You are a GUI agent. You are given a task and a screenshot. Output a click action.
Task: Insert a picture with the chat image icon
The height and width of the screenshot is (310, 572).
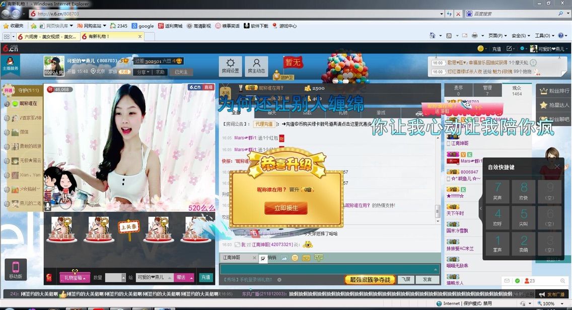point(284,258)
